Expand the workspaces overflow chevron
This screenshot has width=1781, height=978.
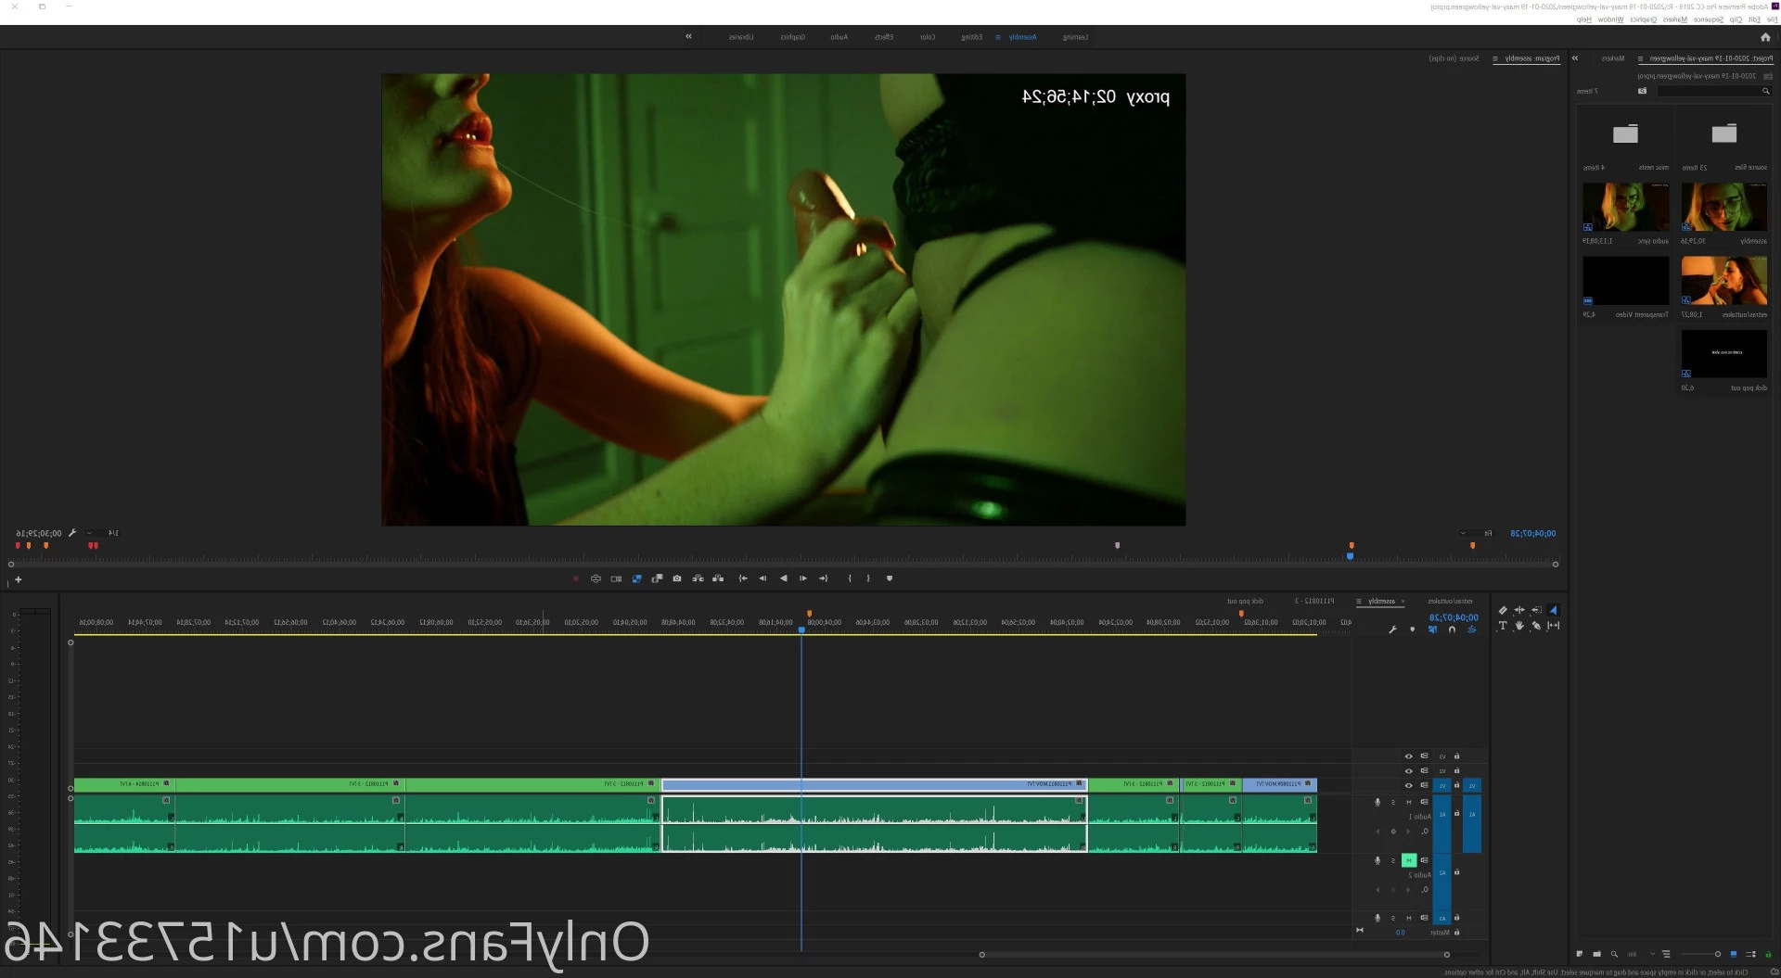pos(688,37)
